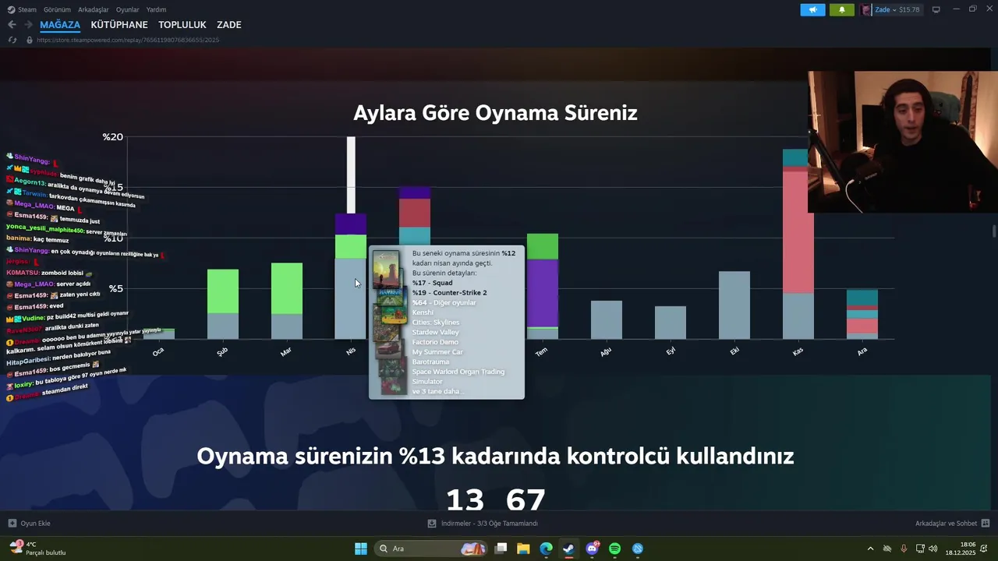
Task: Click the page vertical scrollbar
Action: coord(994,232)
